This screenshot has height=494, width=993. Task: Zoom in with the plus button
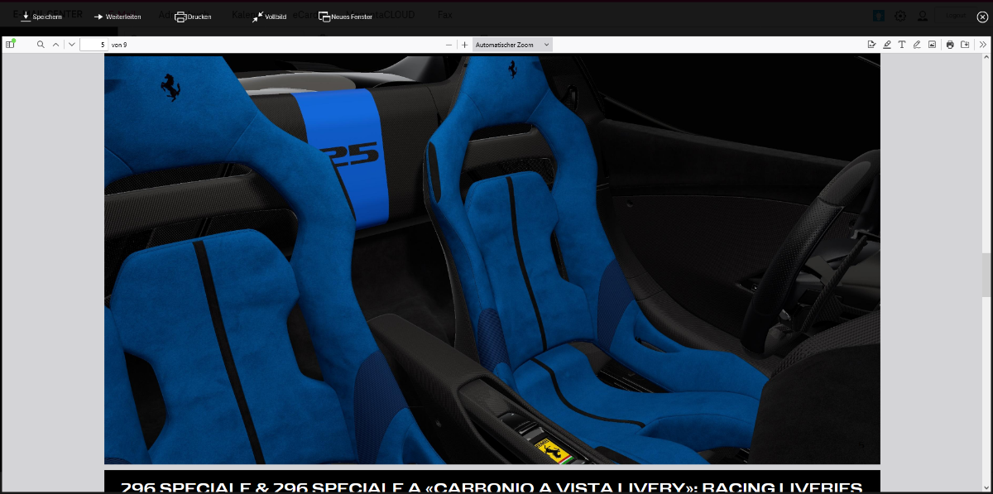coord(465,45)
